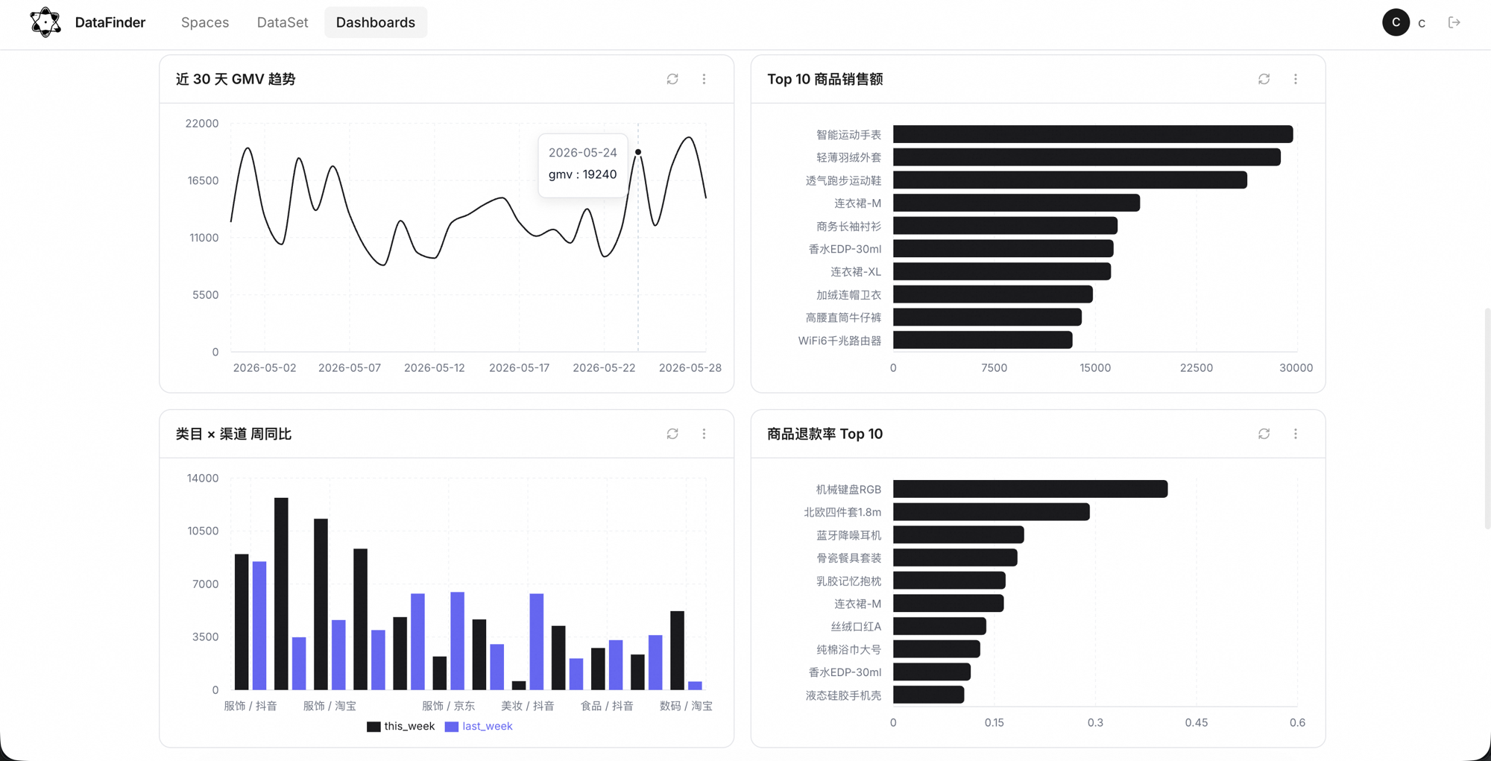Click the 2026-05-02 axis label
Viewport: 1491px width, 761px height.
click(x=265, y=368)
